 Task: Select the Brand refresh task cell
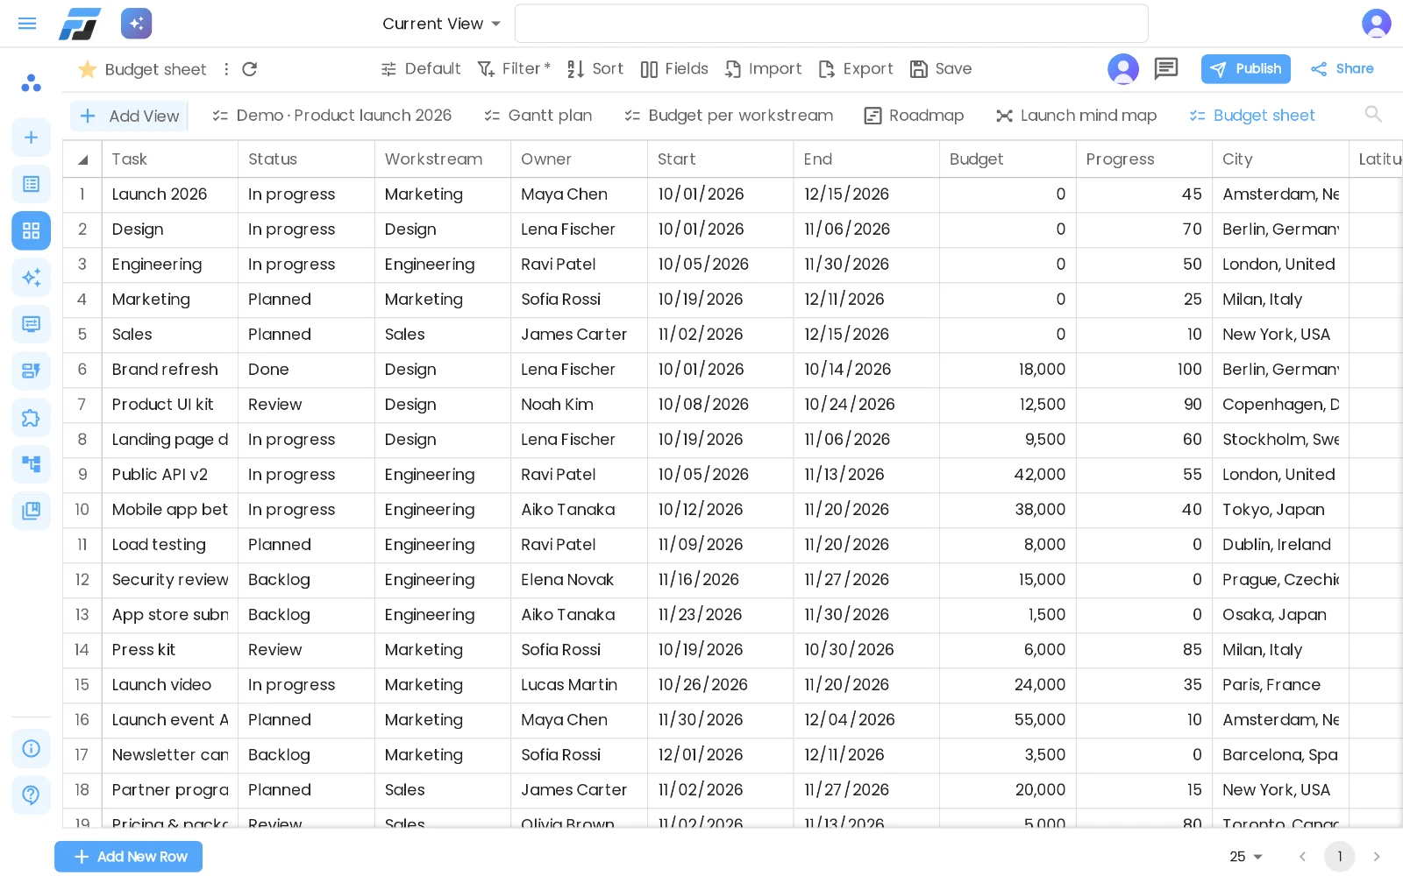170,370
